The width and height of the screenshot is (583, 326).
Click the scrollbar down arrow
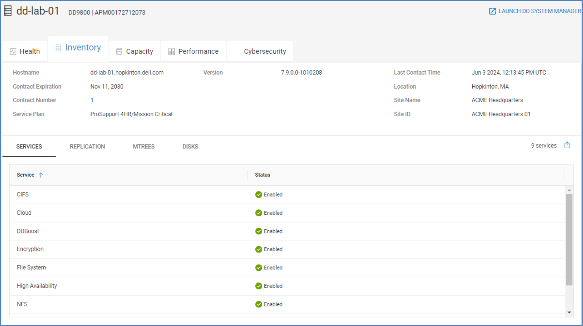point(569,312)
